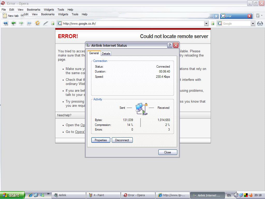Close the truncated tab left of Error tab

pyautogui.click(x=216, y=16)
